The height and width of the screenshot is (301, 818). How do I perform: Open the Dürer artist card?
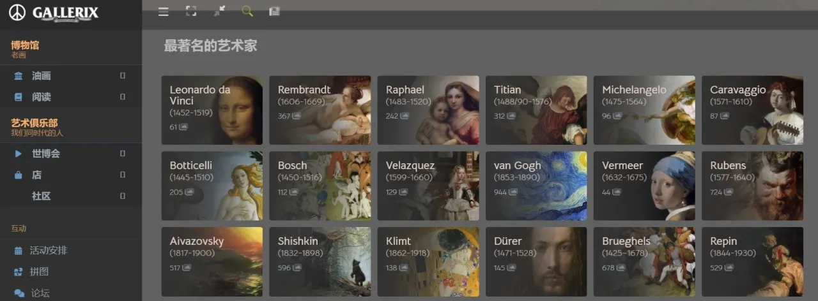coord(536,262)
